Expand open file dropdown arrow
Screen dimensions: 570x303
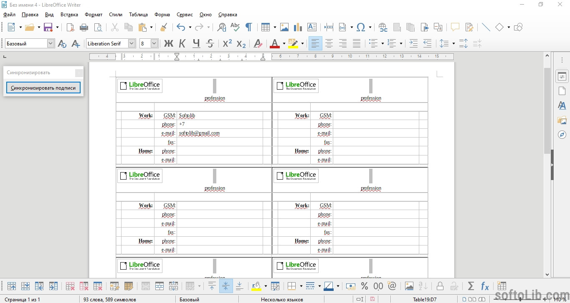pyautogui.click(x=39, y=28)
